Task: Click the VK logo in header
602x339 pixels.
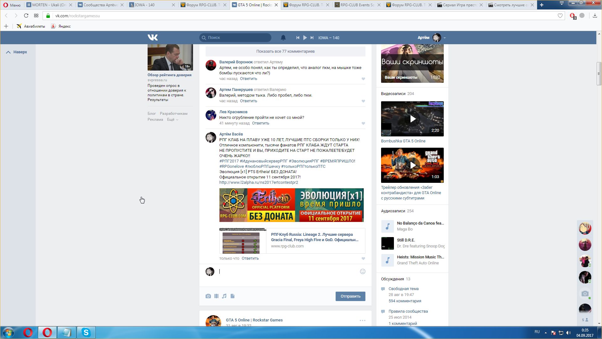Action: click(x=153, y=38)
